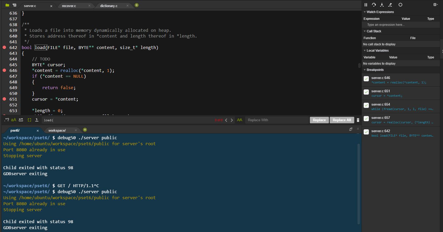Click the search field containing load(
This screenshot has height=232, width=443.
pyautogui.click(x=128, y=120)
